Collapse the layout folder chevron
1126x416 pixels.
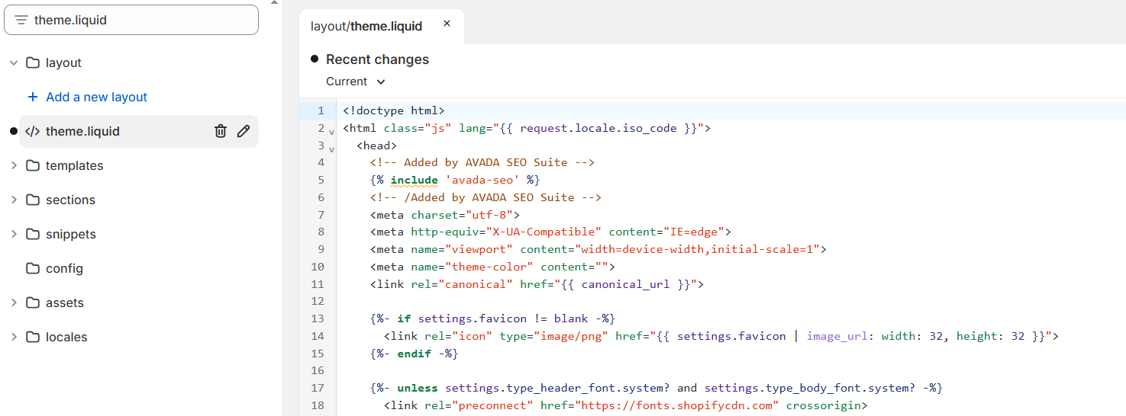pos(13,62)
